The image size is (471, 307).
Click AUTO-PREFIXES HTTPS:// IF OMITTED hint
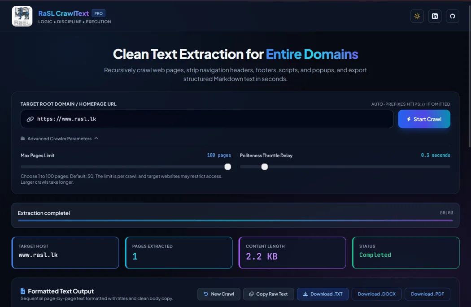coord(410,104)
